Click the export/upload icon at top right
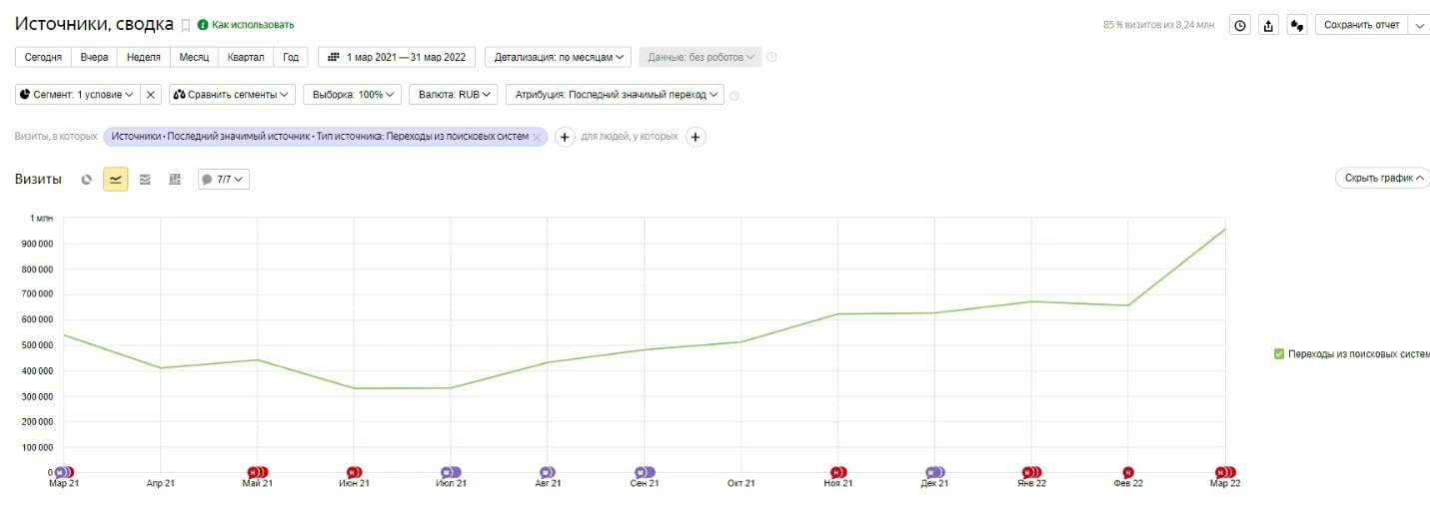This screenshot has width=1430, height=518. [1269, 25]
